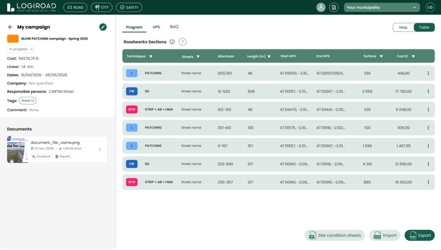Switch to Map view
Image resolution: width=441 pixels, height=250 pixels.
(403, 27)
